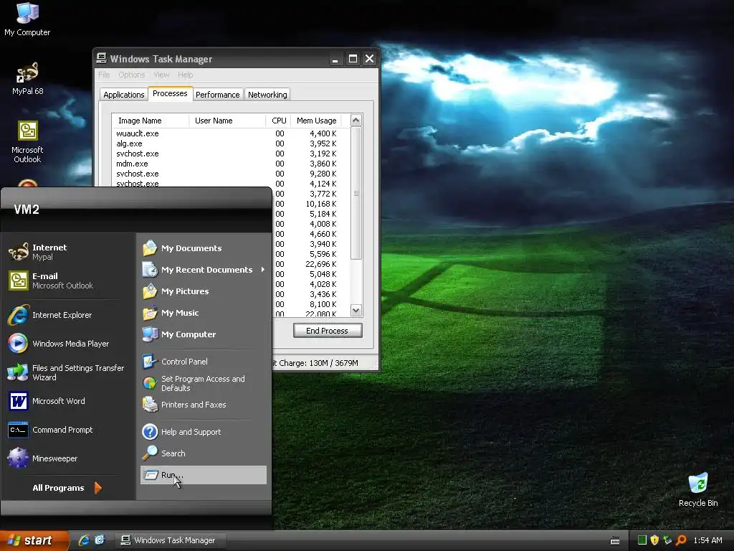Open the Networking tab

click(267, 95)
